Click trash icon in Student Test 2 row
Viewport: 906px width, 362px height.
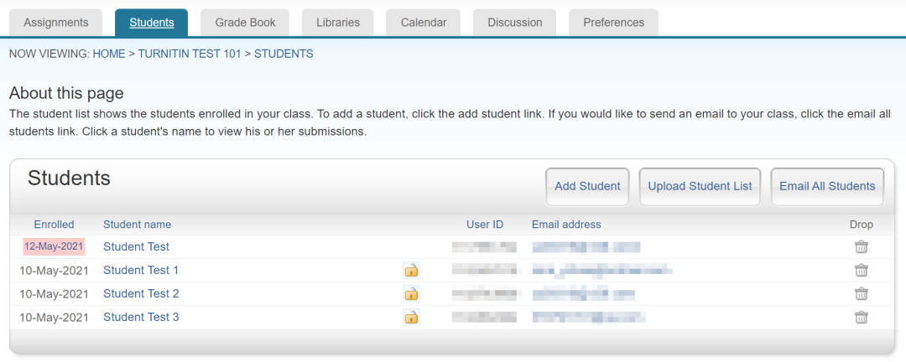click(861, 294)
